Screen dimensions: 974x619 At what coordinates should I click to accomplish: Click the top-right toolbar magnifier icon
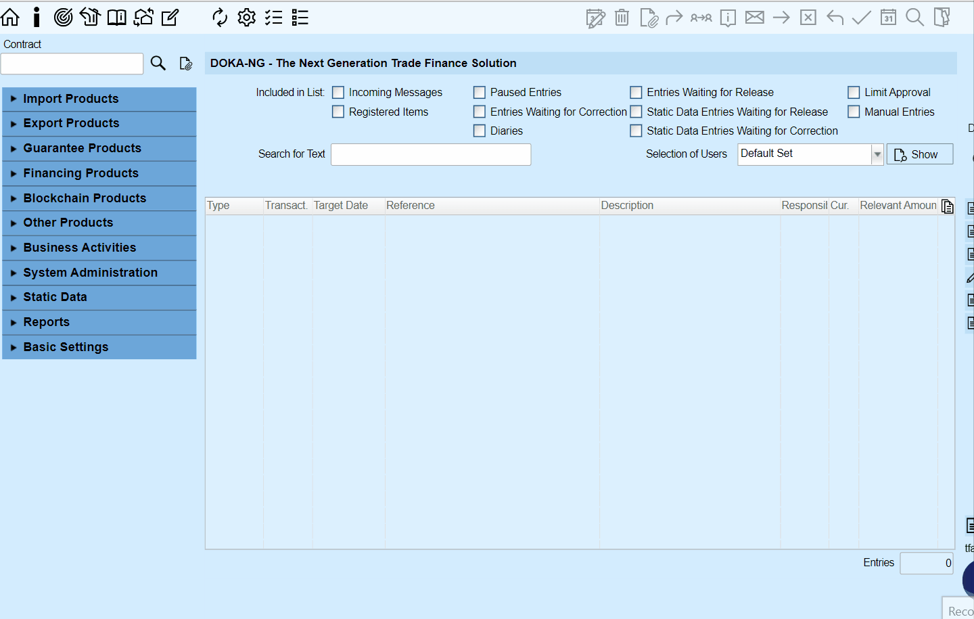(x=915, y=17)
